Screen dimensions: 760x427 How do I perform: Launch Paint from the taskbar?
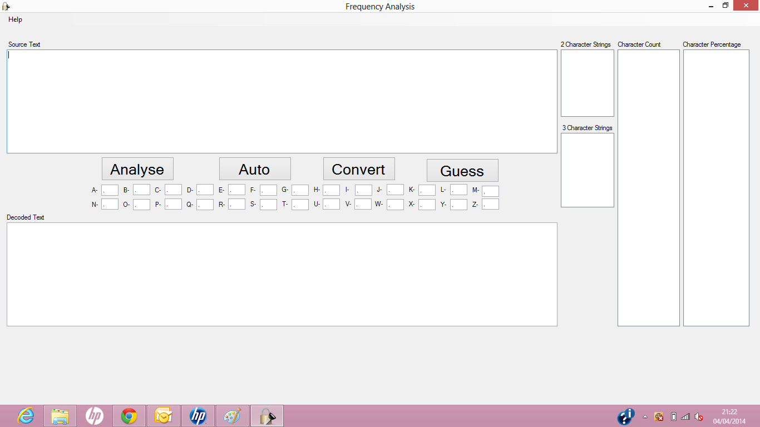[x=232, y=415]
